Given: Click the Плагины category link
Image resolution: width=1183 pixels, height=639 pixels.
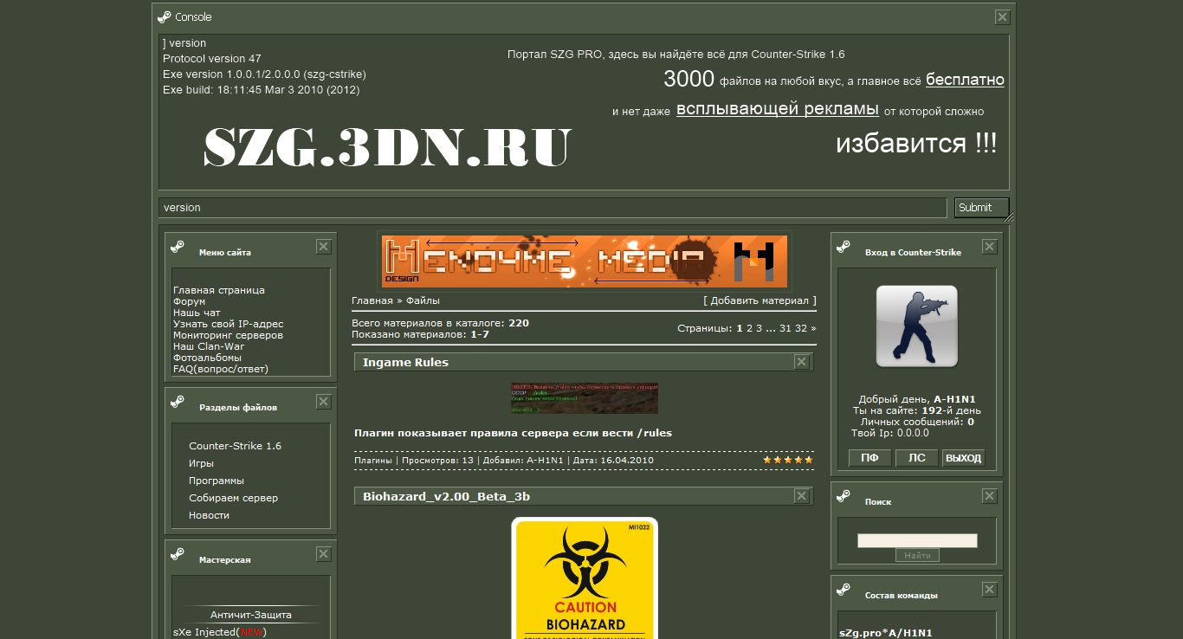Looking at the screenshot, I should (x=373, y=460).
